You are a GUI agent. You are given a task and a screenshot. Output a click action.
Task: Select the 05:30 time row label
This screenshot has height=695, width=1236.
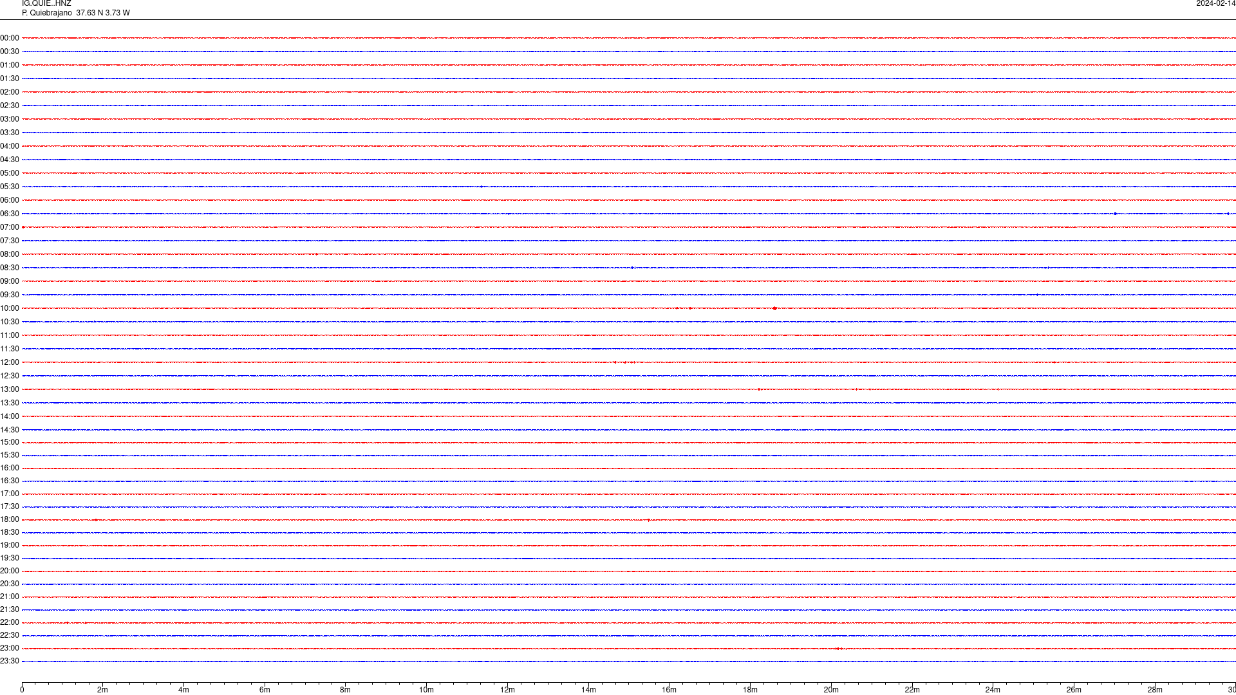[10, 187]
